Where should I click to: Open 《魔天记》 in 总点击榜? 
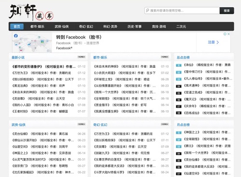pyautogui.click(x=207, y=100)
